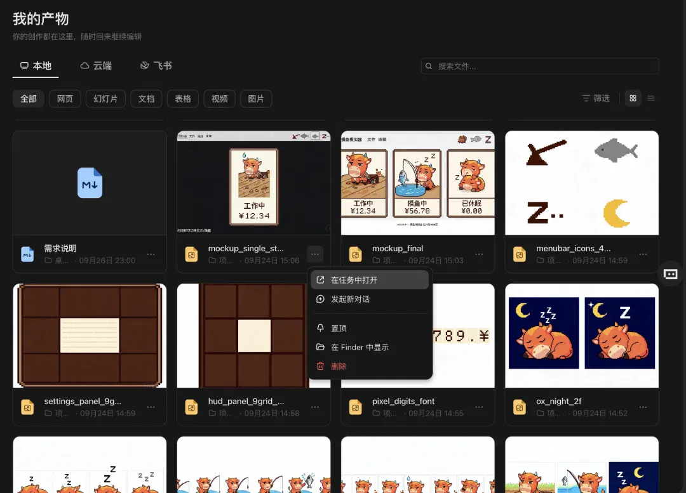Click the folder icon under hud_panel_9grid_...
686x493 pixels.
coord(212,413)
